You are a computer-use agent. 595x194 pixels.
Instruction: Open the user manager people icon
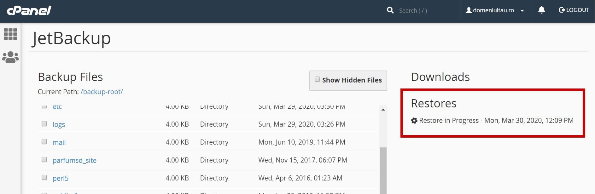(x=10, y=57)
